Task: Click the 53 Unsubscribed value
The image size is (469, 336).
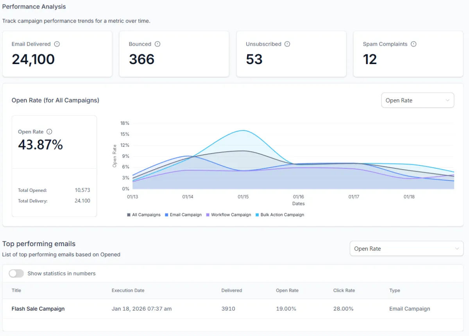Action: pyautogui.click(x=254, y=59)
